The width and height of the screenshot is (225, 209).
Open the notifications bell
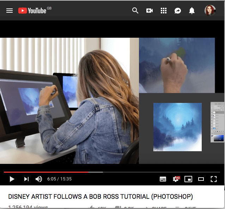[x=192, y=11]
